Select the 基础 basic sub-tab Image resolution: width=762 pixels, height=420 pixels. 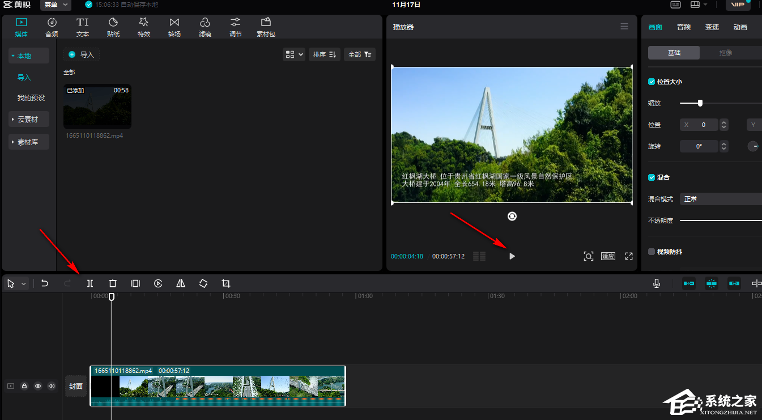674,53
